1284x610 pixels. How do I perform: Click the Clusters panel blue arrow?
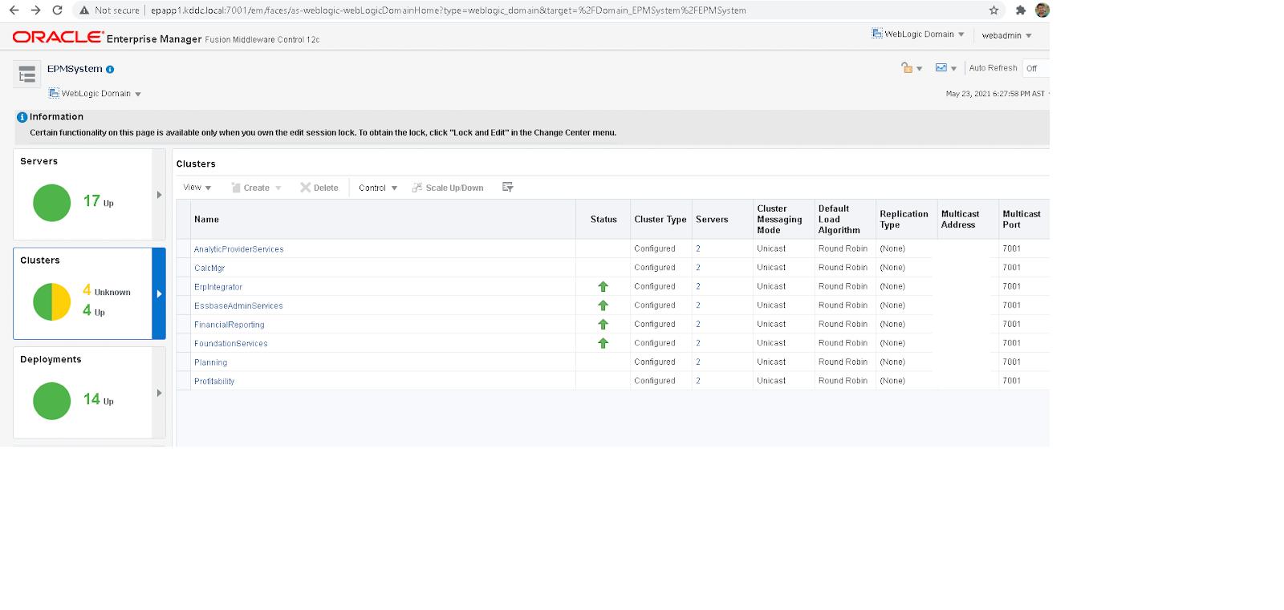tap(159, 293)
